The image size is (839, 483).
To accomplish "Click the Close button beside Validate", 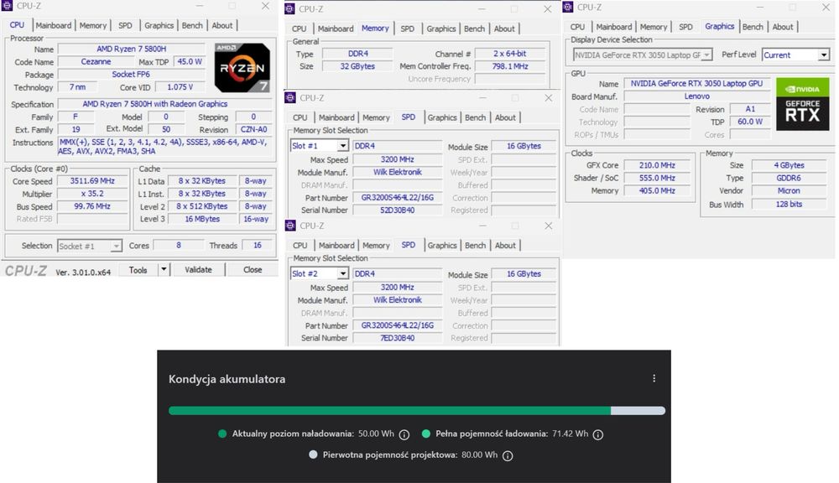I will (x=253, y=269).
